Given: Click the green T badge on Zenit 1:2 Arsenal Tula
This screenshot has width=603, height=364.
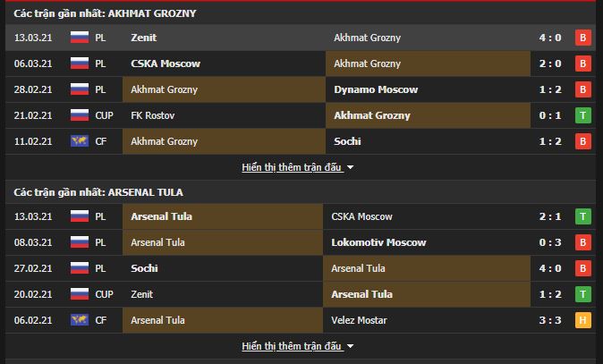Looking at the screenshot, I should click(583, 294).
